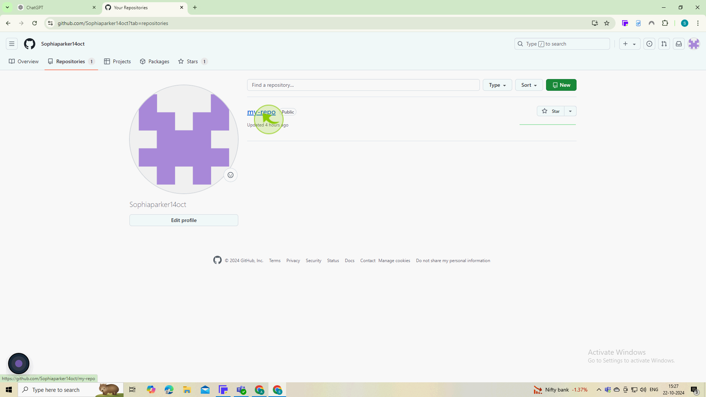
Task: Open the Issues icon in header
Action: click(x=649, y=44)
